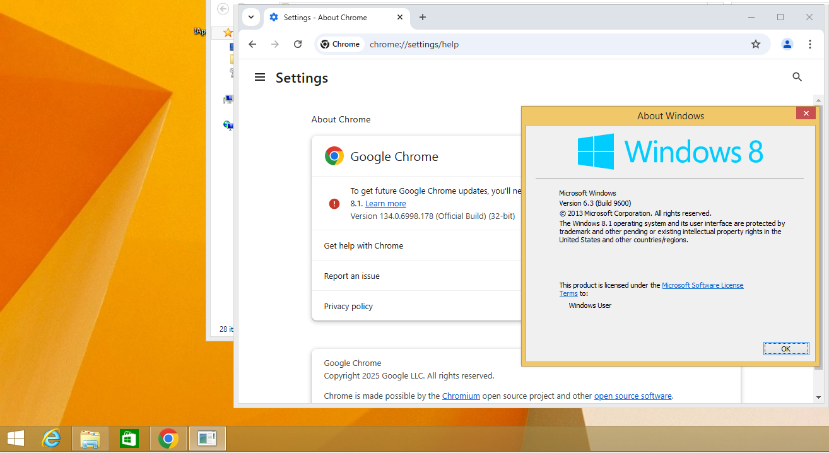Open the Chrome profile avatar menu
Screen dimensions: 829x453
click(x=787, y=44)
